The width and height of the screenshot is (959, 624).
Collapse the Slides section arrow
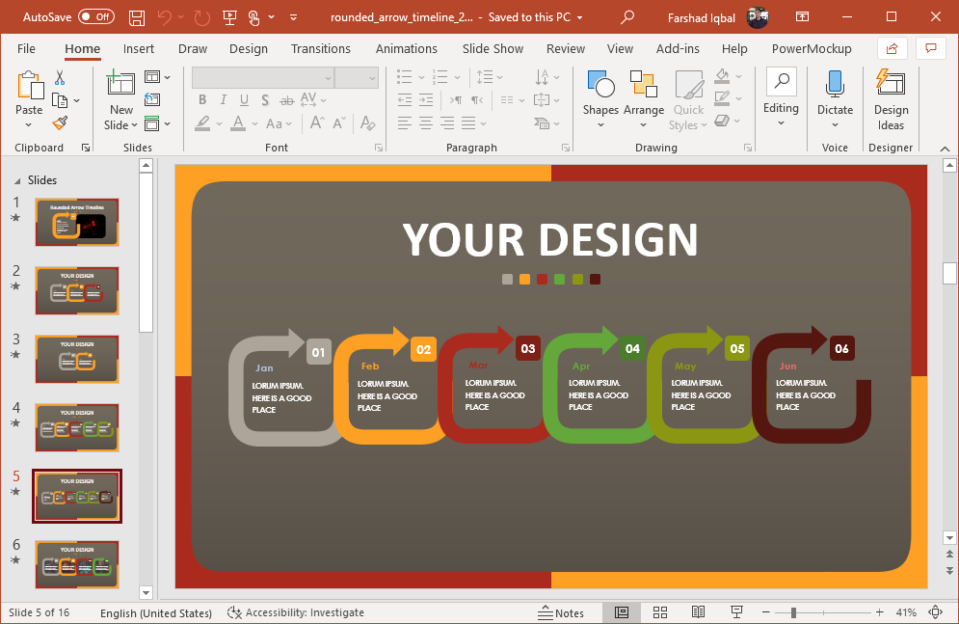(x=15, y=180)
